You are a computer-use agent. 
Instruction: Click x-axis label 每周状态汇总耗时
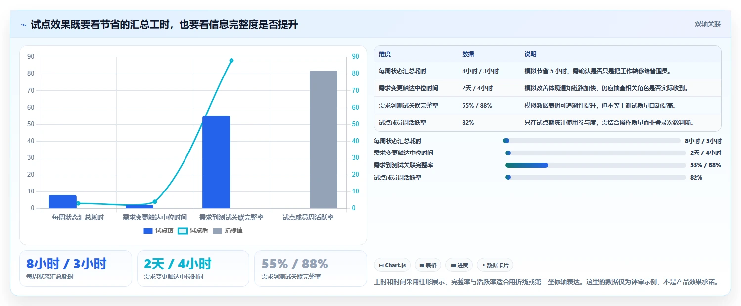[x=78, y=217]
